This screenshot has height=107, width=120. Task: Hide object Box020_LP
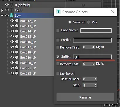(x=12, y=63)
